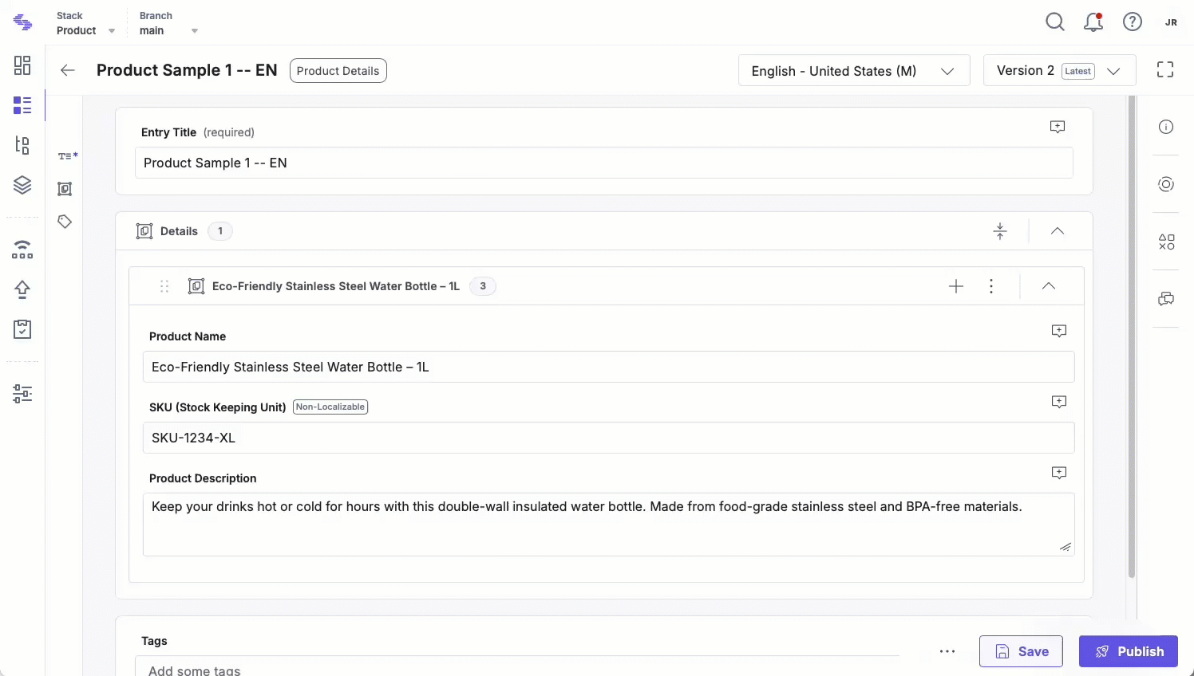Click into the SKU input field
This screenshot has width=1194, height=676.
[609, 438]
